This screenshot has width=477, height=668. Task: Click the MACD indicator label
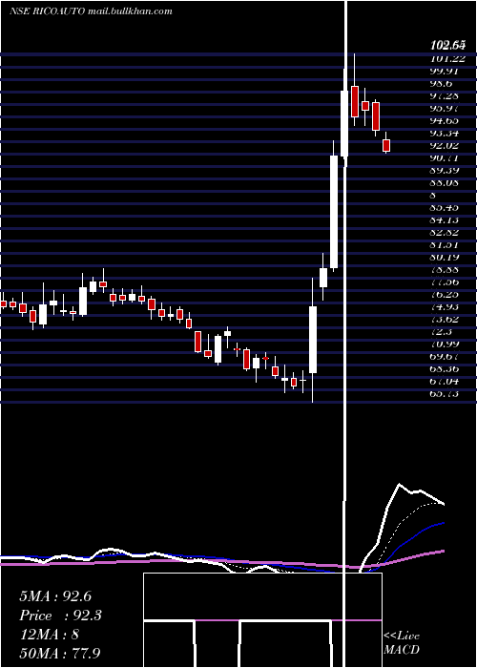point(402,650)
